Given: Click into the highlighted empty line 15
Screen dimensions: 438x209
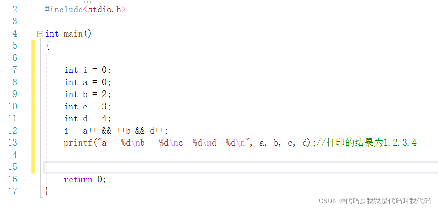Looking at the screenshot, I should 241,167.
